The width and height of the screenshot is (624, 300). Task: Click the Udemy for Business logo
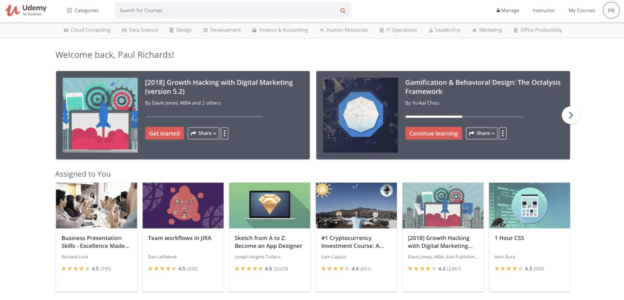pos(26,11)
